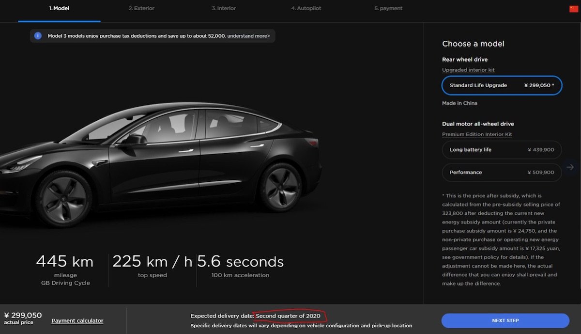Open the Premium Edition Interior Kit link
581x334 pixels.
tap(477, 134)
